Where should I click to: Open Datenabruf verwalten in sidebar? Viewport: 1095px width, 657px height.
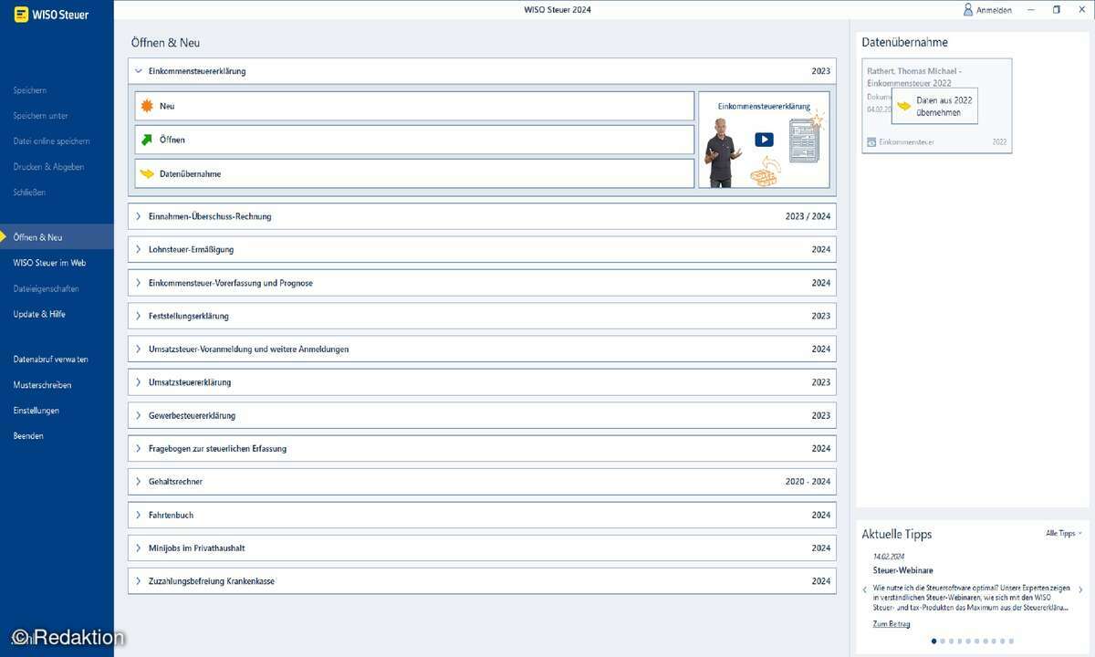click(50, 359)
